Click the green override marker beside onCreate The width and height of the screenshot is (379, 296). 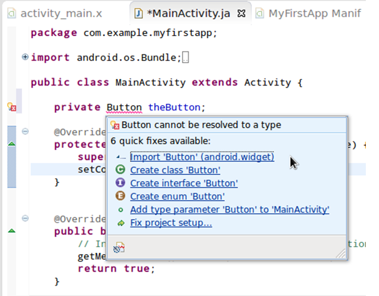click(x=12, y=144)
